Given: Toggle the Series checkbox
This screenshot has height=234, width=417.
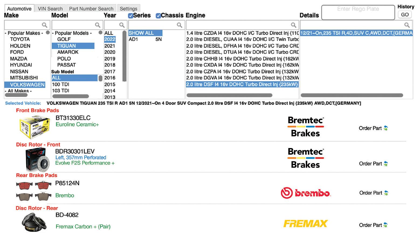Looking at the screenshot, I should point(130,16).
